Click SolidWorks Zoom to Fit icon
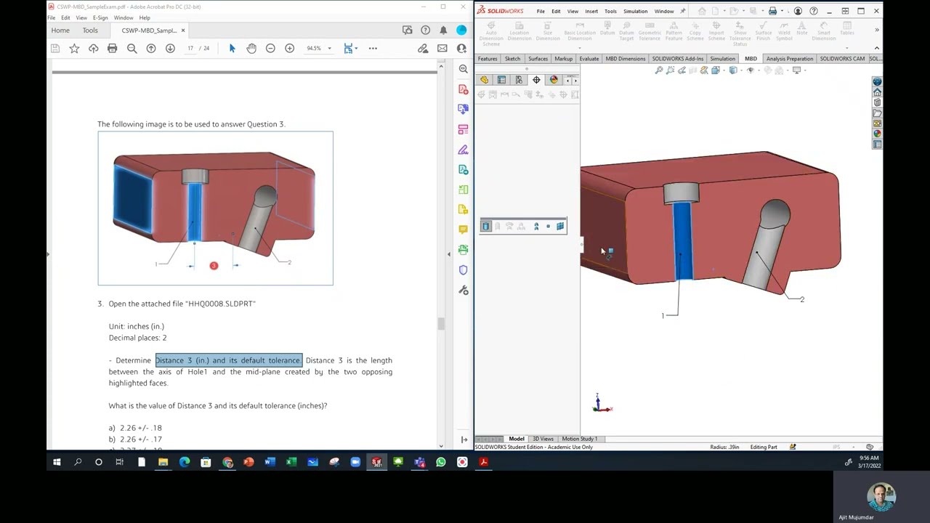 click(x=659, y=70)
